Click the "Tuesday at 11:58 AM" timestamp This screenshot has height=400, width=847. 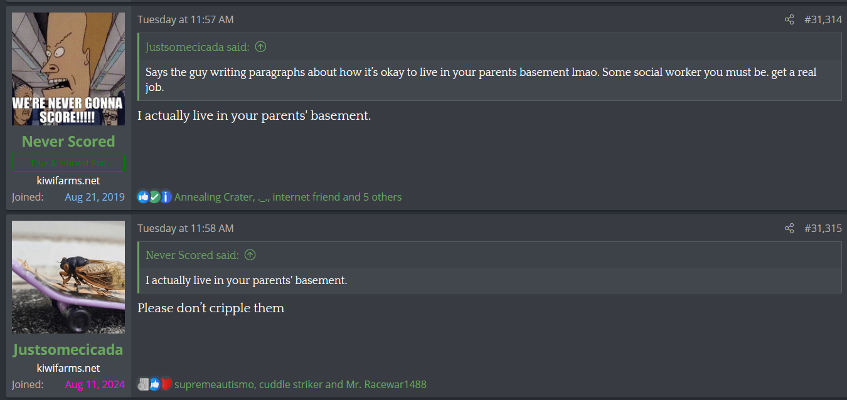tap(185, 228)
